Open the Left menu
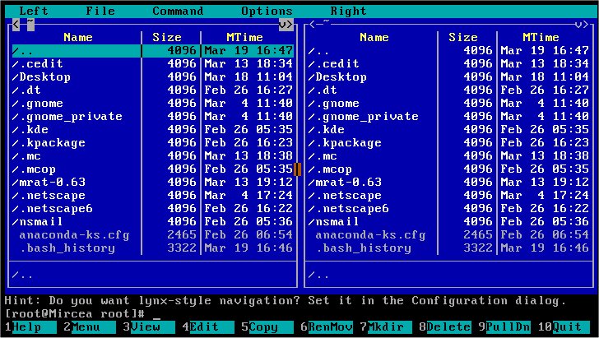 33,11
